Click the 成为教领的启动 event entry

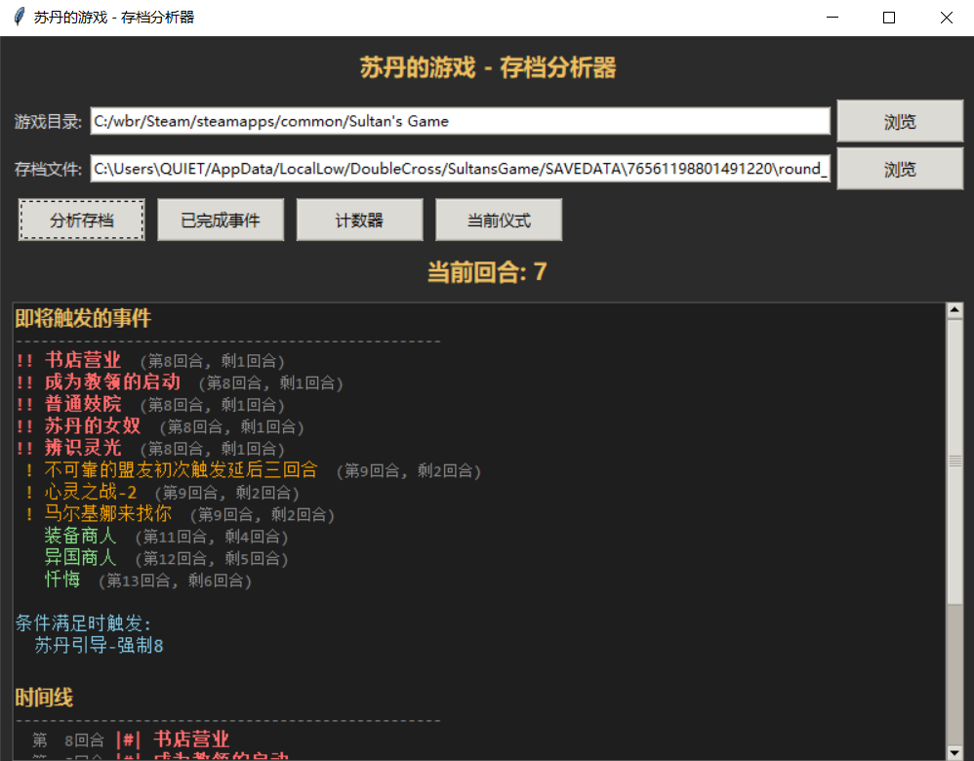112,382
